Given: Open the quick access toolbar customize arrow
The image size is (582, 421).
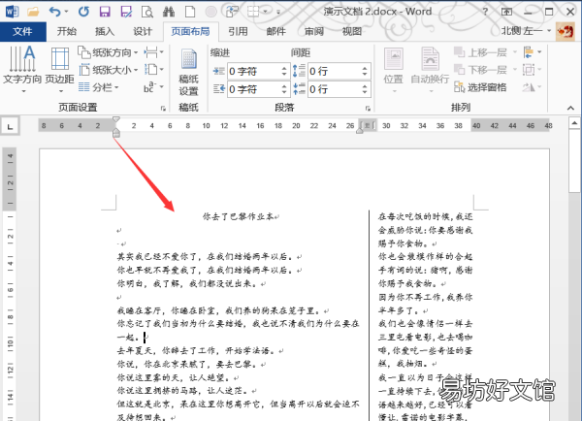Looking at the screenshot, I should (x=278, y=13).
